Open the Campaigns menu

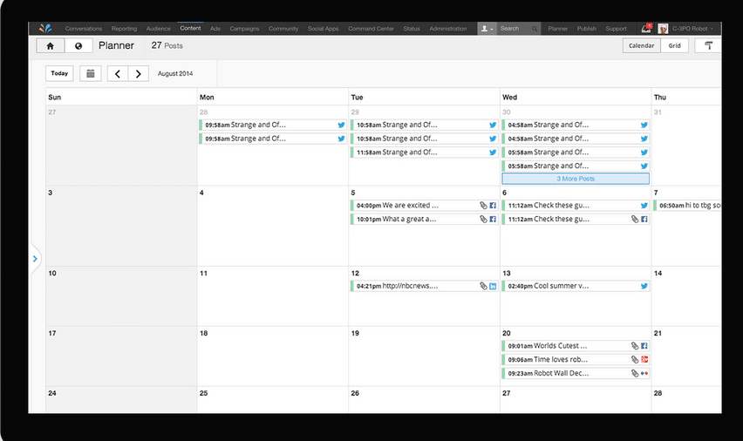pos(244,29)
